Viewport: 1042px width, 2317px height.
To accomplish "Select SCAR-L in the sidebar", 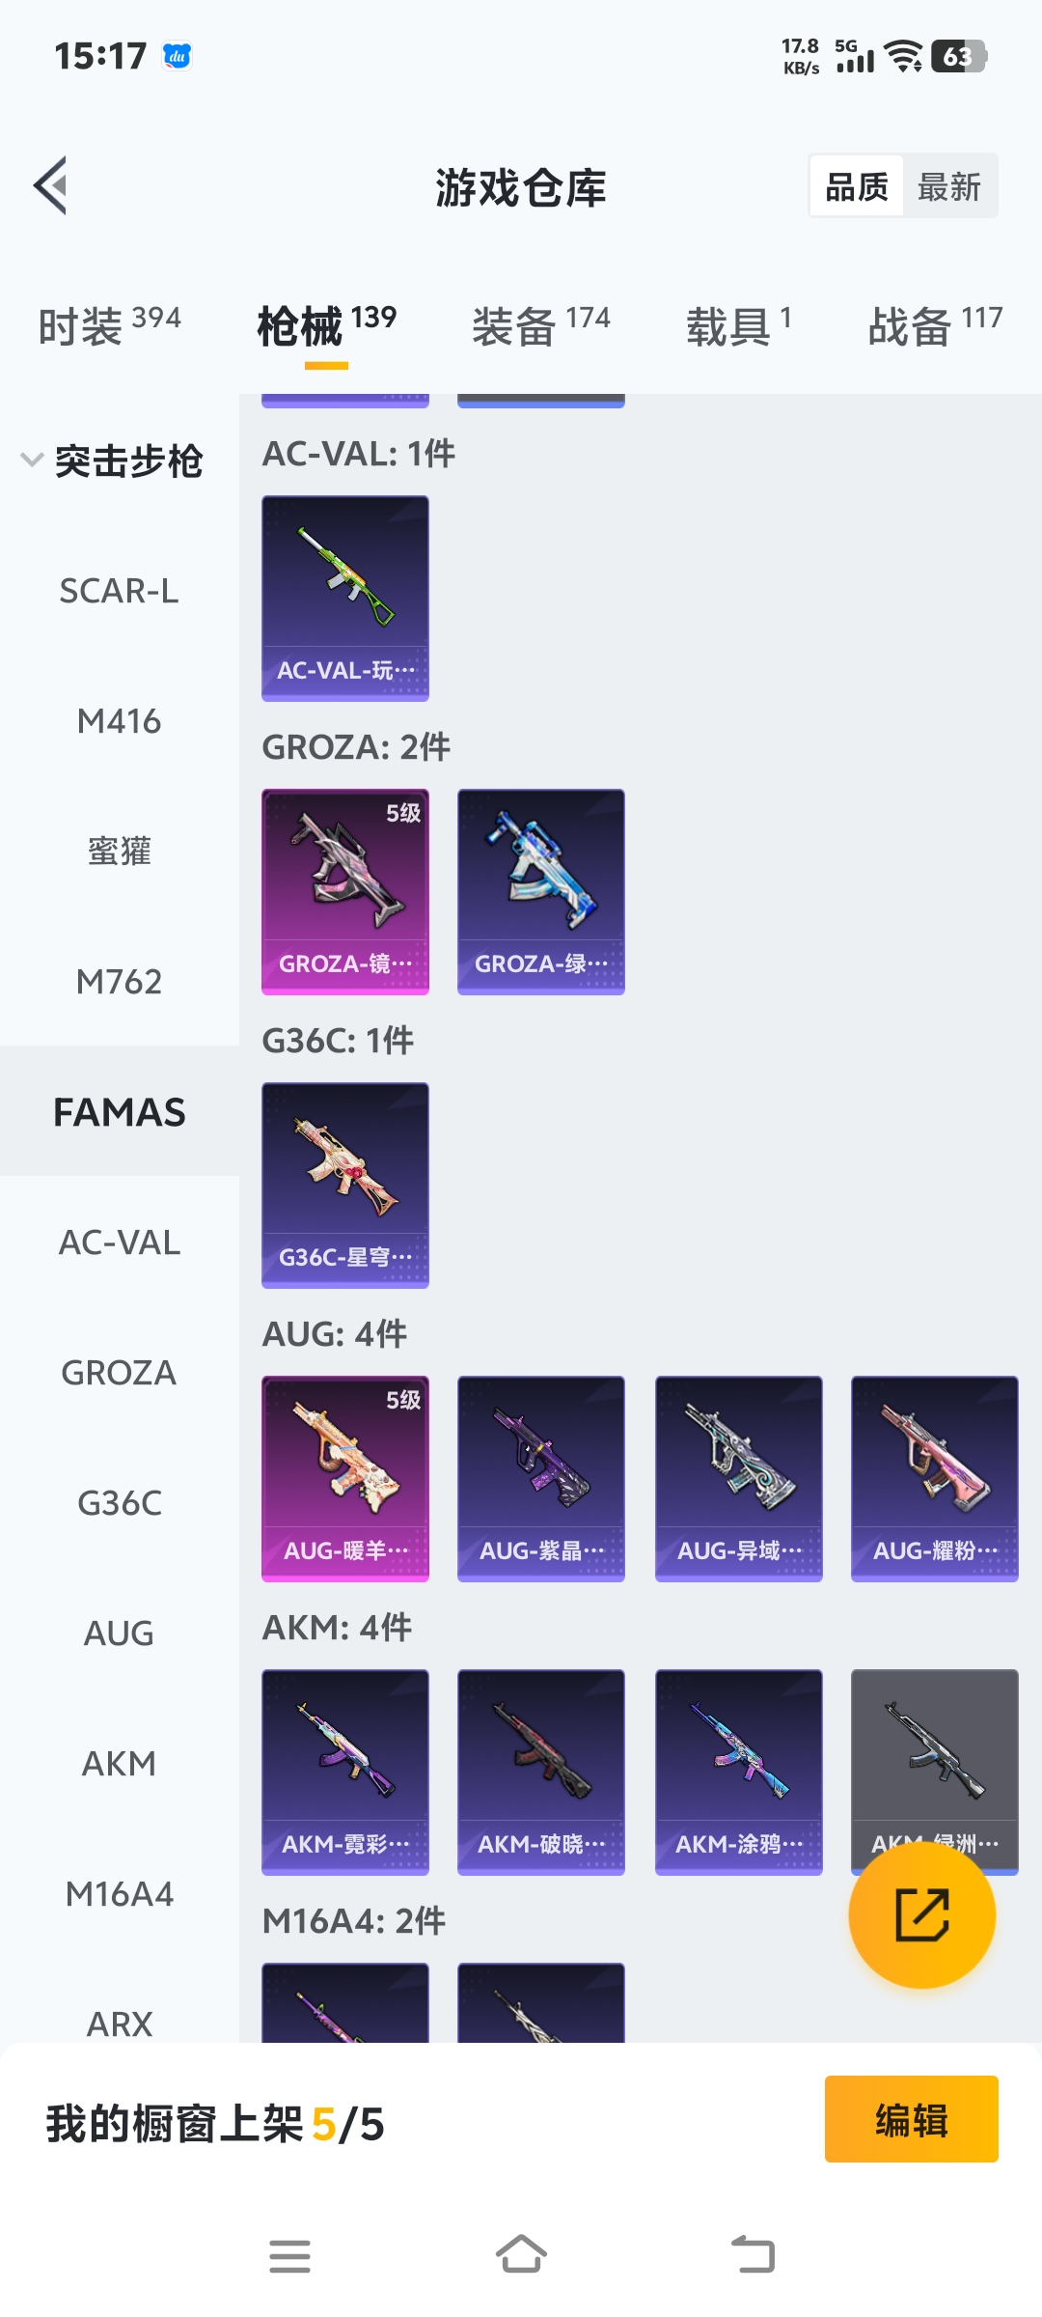I will pos(120,591).
